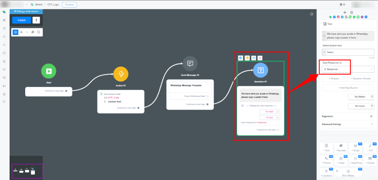Image resolution: width=378 pixels, height=180 pixels.
Task: Open the Save Response to dropdown
Action: point(348,69)
